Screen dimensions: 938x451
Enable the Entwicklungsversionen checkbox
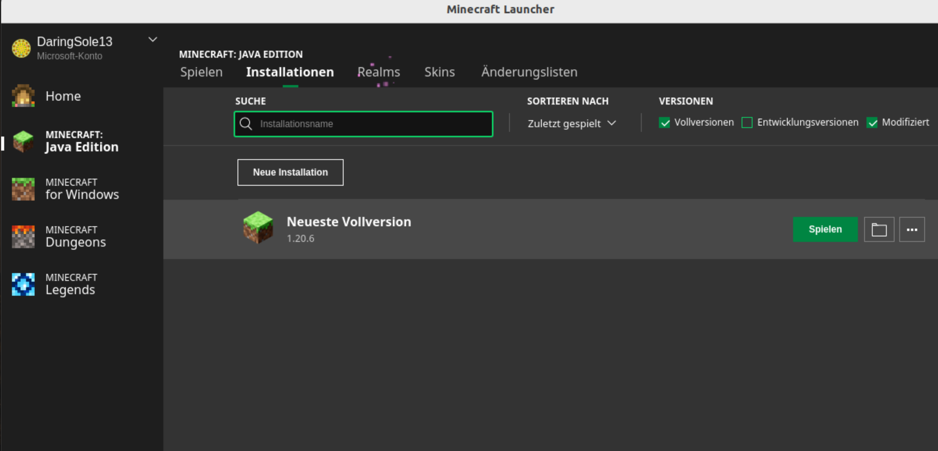[x=747, y=123]
